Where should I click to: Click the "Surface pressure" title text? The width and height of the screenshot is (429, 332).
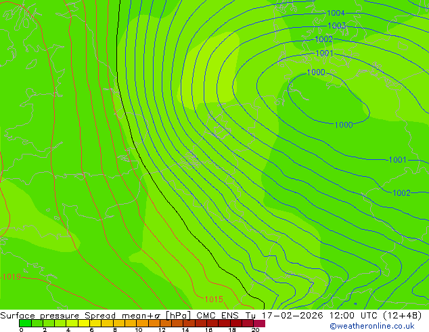click(40, 316)
